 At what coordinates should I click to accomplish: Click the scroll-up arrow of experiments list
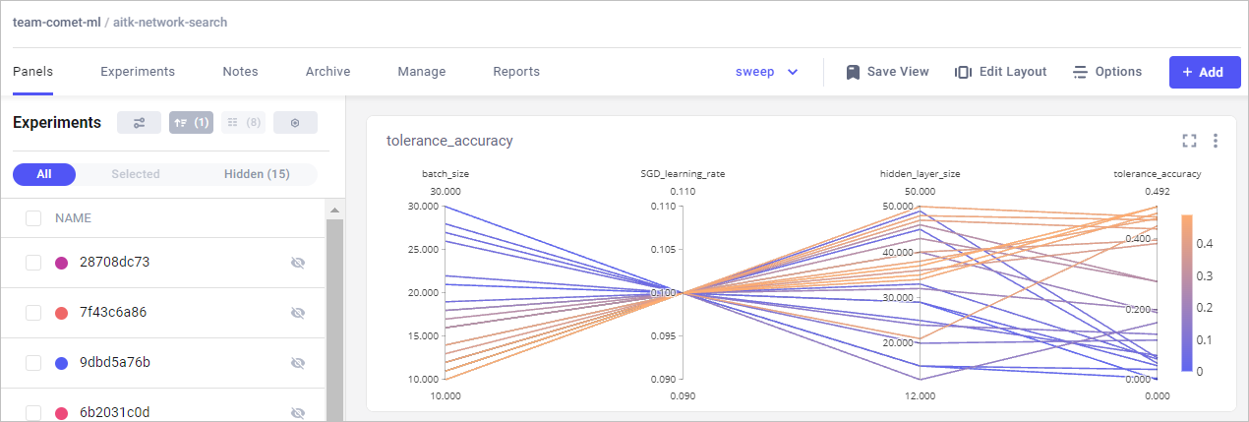(334, 211)
